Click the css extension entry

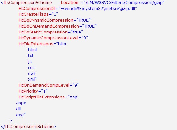[31, 68]
